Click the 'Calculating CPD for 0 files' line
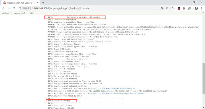 (x=64, y=76)
